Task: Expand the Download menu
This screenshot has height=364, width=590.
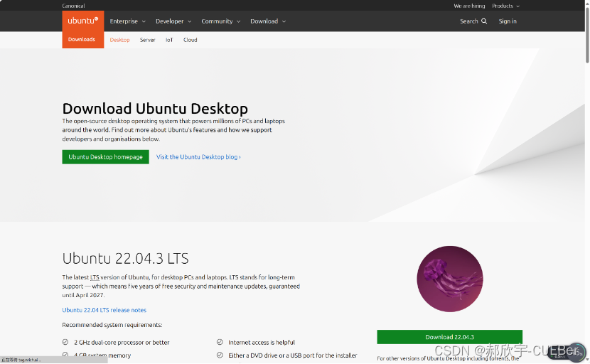Action: point(268,21)
